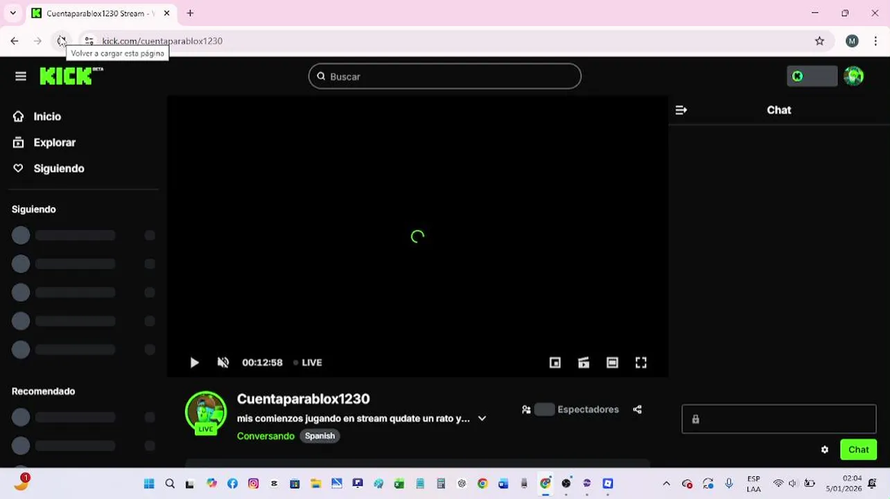Launch Instagram from the taskbar
Screen dimensions: 890x499
click(x=254, y=484)
